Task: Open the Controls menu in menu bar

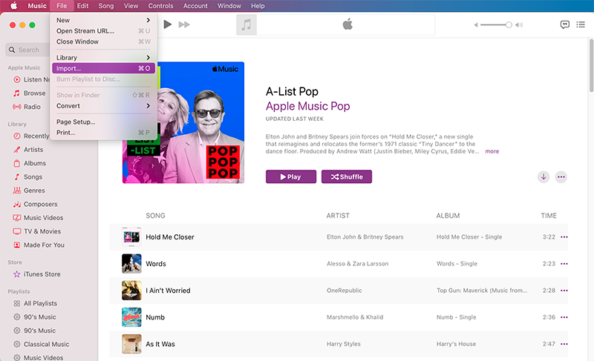Action: pyautogui.click(x=160, y=6)
